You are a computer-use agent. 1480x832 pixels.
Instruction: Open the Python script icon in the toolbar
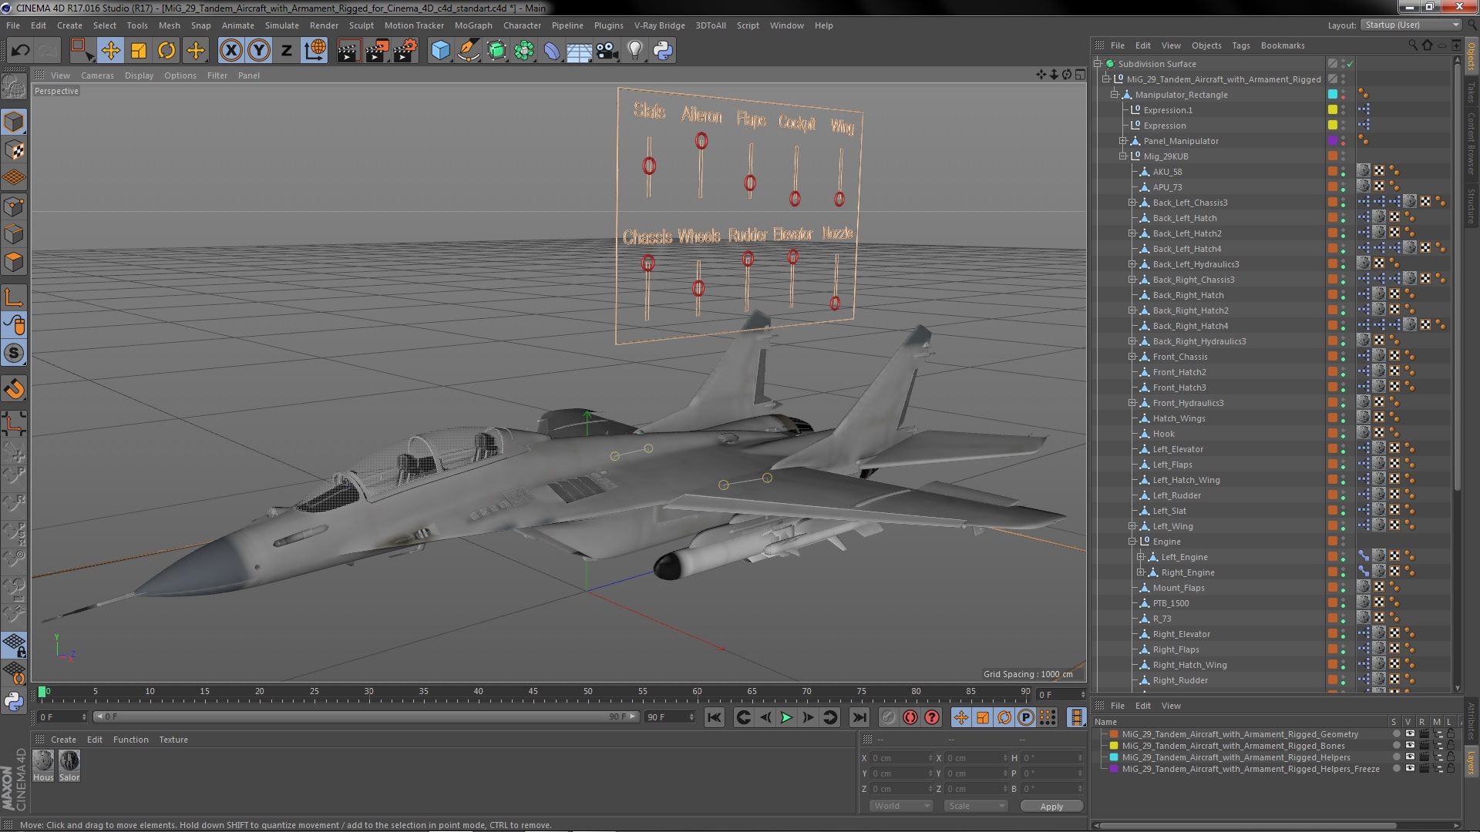[663, 51]
